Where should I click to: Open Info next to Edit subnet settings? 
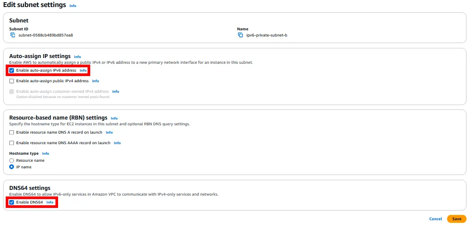[x=73, y=6]
